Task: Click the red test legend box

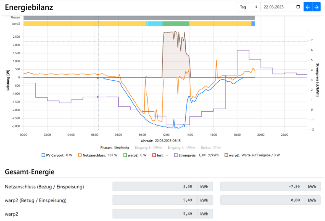Action: [154, 155]
